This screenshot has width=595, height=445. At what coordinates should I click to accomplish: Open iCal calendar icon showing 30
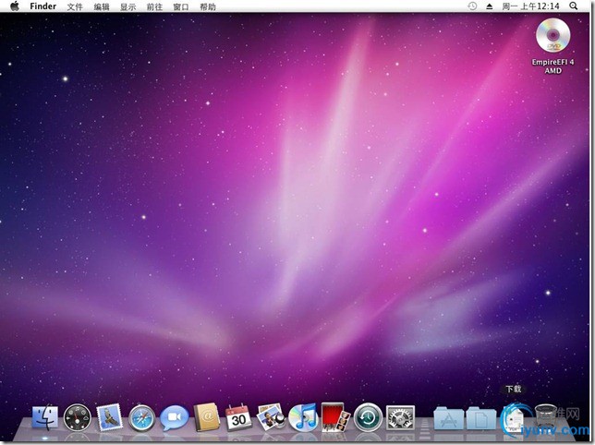tap(238, 417)
